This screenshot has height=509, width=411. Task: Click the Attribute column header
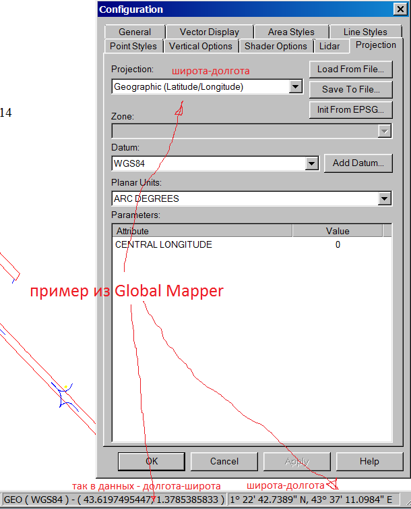point(202,231)
